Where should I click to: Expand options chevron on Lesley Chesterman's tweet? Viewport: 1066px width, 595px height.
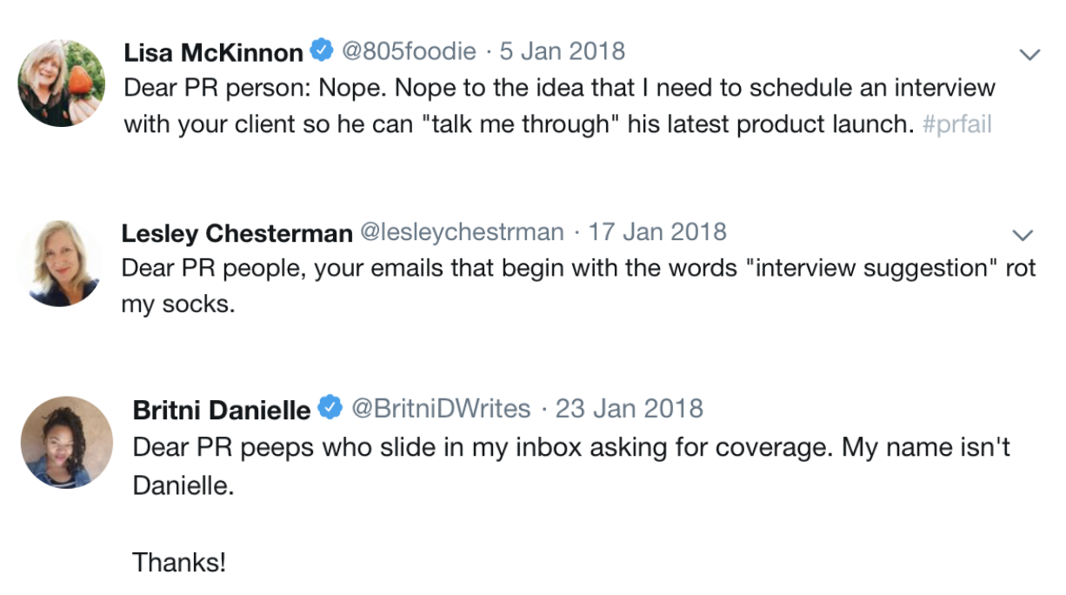point(1023,235)
